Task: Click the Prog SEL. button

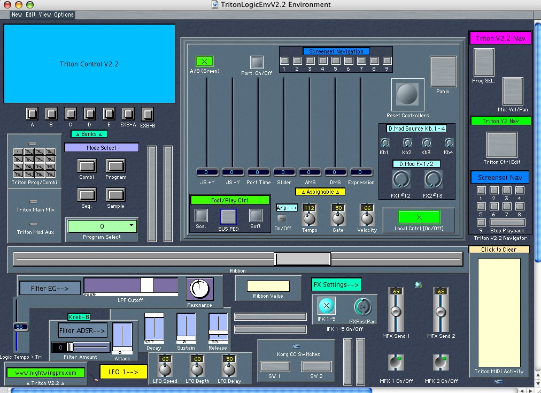Action: point(484,62)
